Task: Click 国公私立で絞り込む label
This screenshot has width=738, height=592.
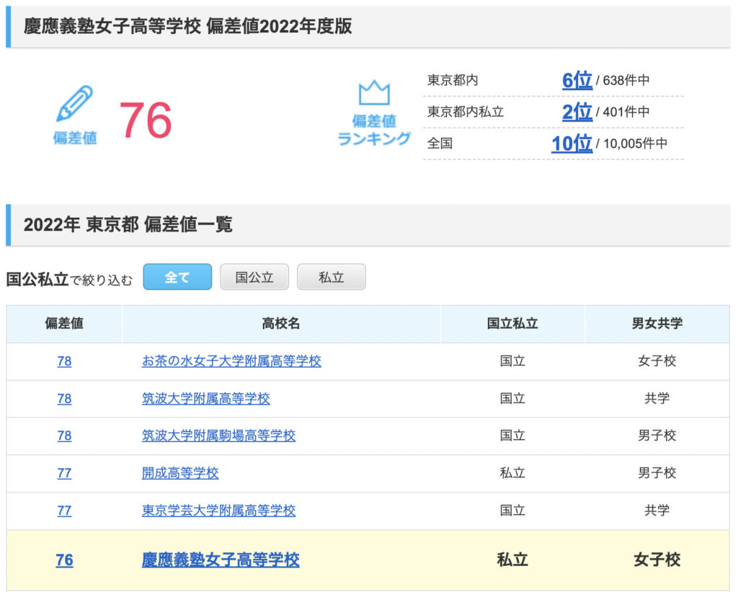Action: click(70, 279)
